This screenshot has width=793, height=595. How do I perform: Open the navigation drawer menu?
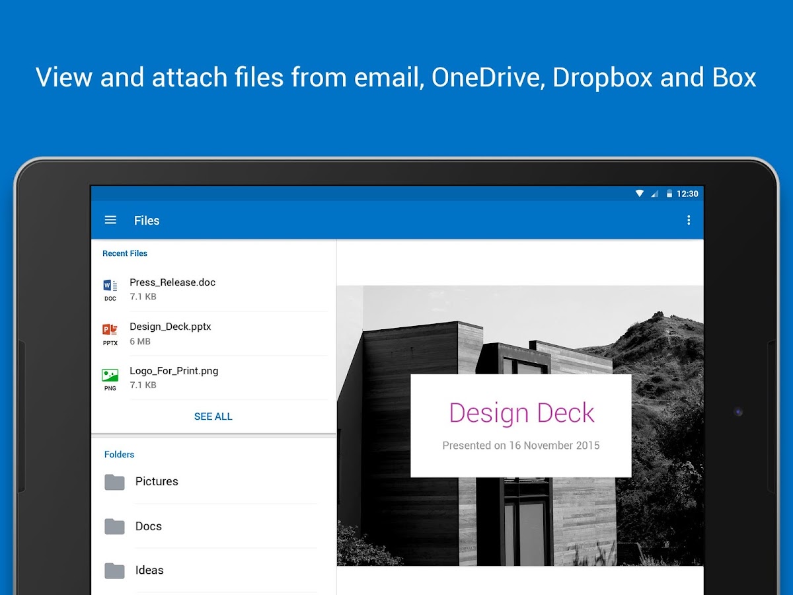(110, 219)
